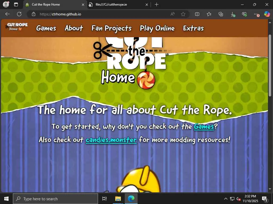Switch to the Cut the Rope Home tab

pos(55,5)
